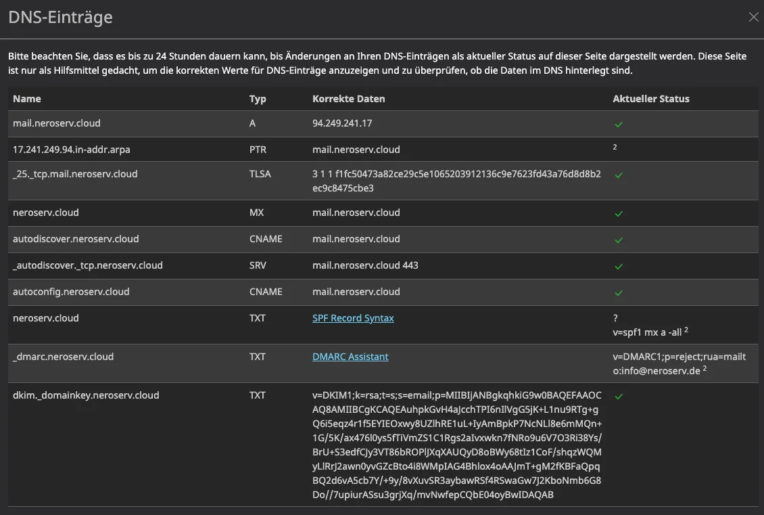Select the '17.241.249.94.in-addr.arpa' name cell

72,150
